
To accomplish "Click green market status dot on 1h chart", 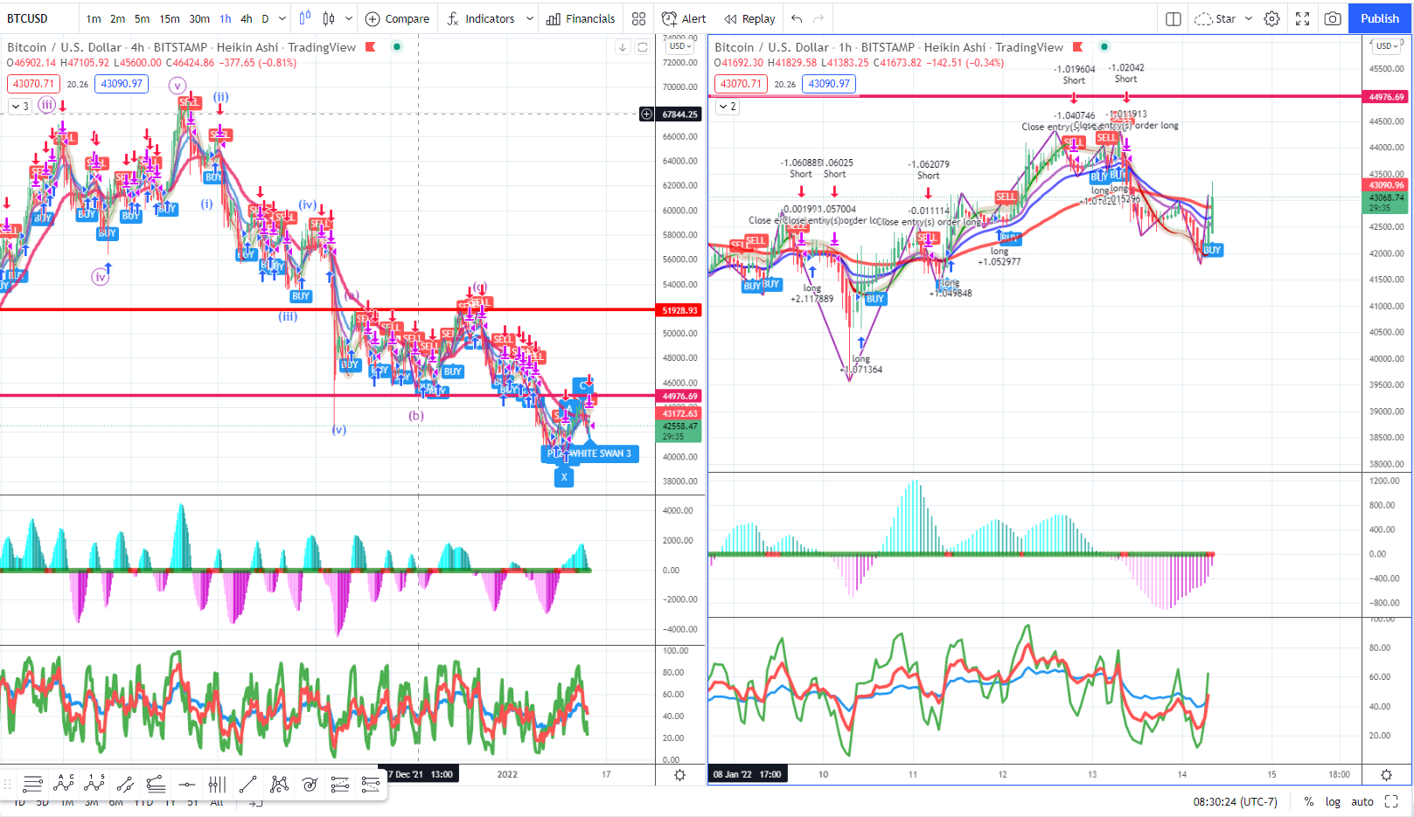I will [1104, 47].
